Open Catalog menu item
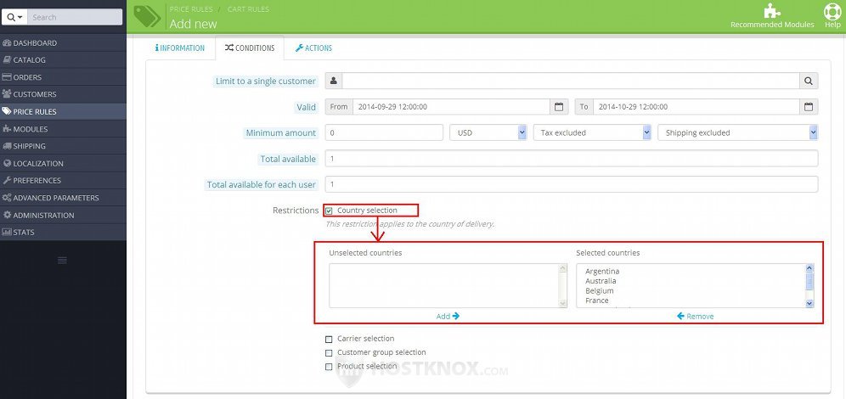This screenshot has width=846, height=399. coord(63,59)
